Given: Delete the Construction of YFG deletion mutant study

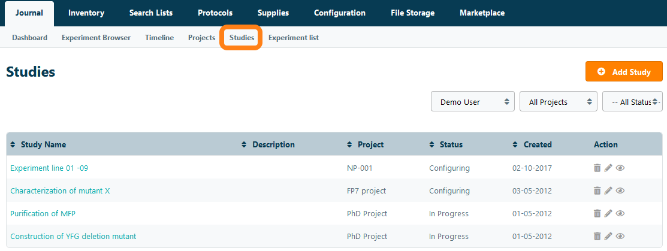Looking at the screenshot, I should pos(597,237).
